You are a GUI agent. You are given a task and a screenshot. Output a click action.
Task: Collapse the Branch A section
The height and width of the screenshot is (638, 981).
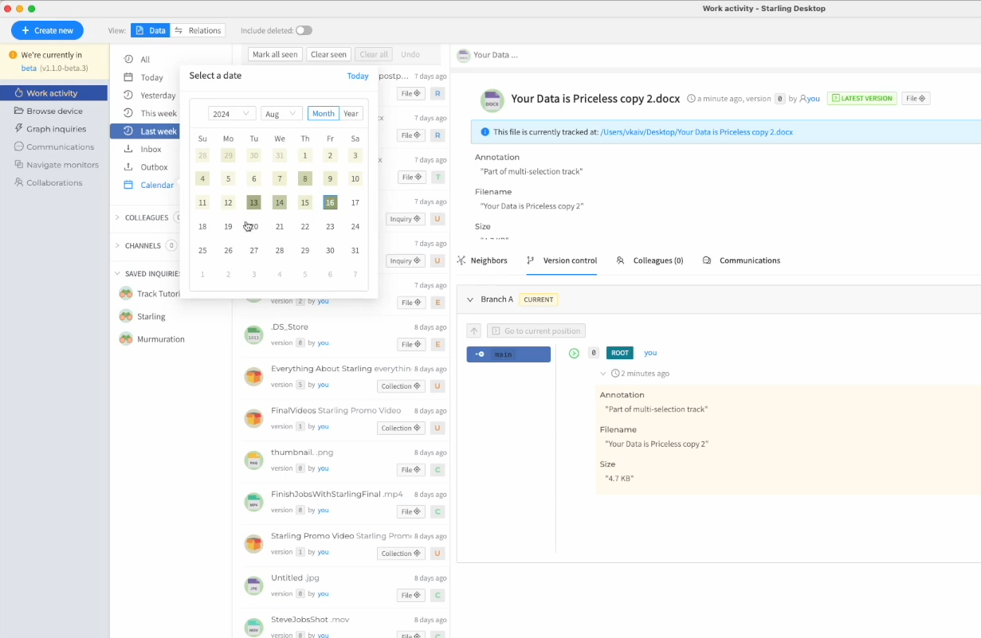470,299
